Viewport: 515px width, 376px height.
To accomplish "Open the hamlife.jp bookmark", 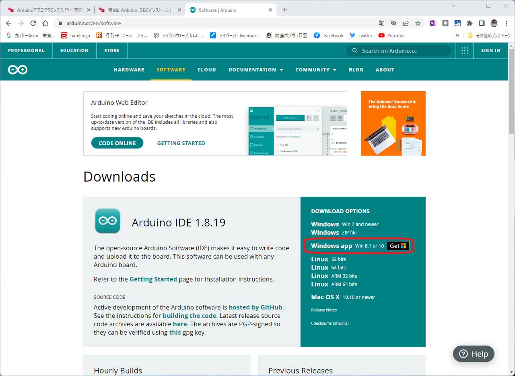I will coord(76,35).
